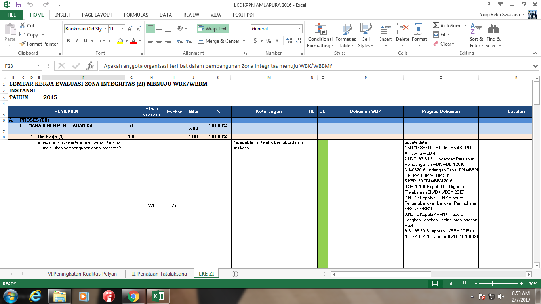Image resolution: width=541 pixels, height=304 pixels.
Task: Open the General number format dropdown
Action: (x=299, y=29)
